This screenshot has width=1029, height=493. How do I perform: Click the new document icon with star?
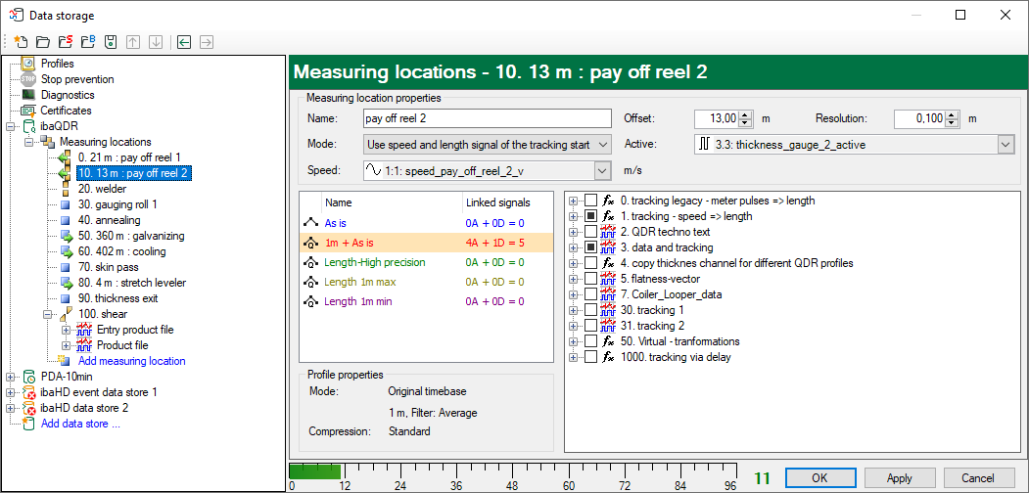point(21,43)
